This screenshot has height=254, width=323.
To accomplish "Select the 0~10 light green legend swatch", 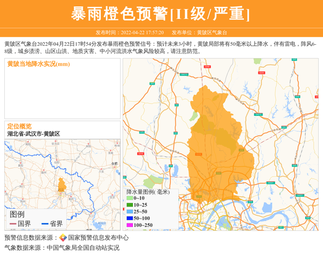I will [x=130, y=198].
